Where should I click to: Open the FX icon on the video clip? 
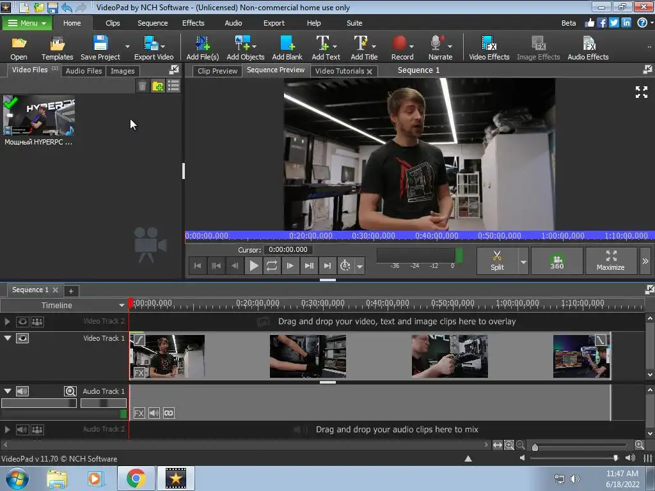[139, 373]
